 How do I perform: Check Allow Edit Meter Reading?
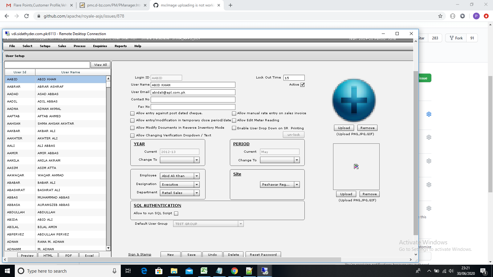(234, 120)
